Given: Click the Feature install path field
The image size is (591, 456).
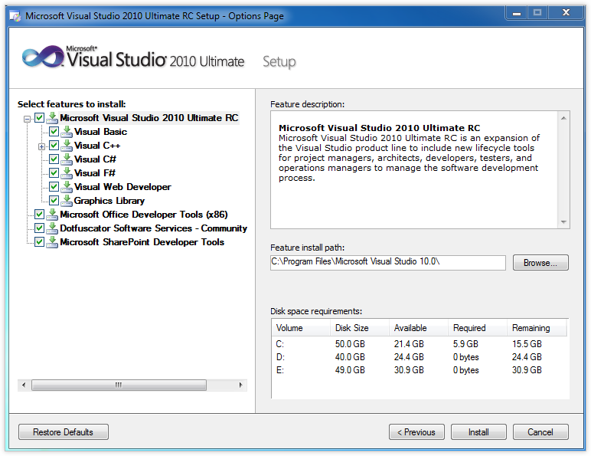Looking at the screenshot, I should click(388, 263).
